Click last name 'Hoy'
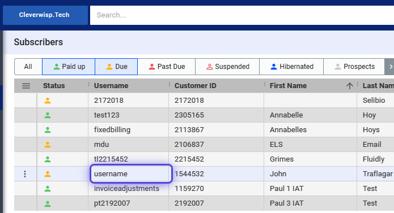Image resolution: width=394 pixels, height=213 pixels. click(x=369, y=115)
